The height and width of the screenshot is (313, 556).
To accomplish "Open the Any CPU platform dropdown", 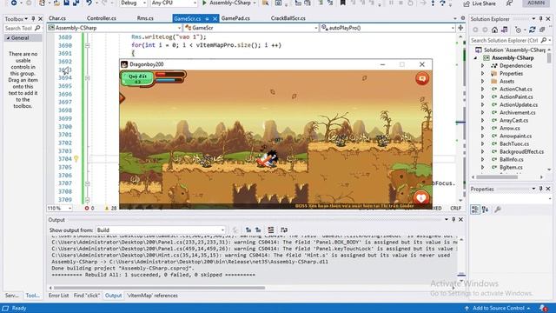I will [x=174, y=3].
